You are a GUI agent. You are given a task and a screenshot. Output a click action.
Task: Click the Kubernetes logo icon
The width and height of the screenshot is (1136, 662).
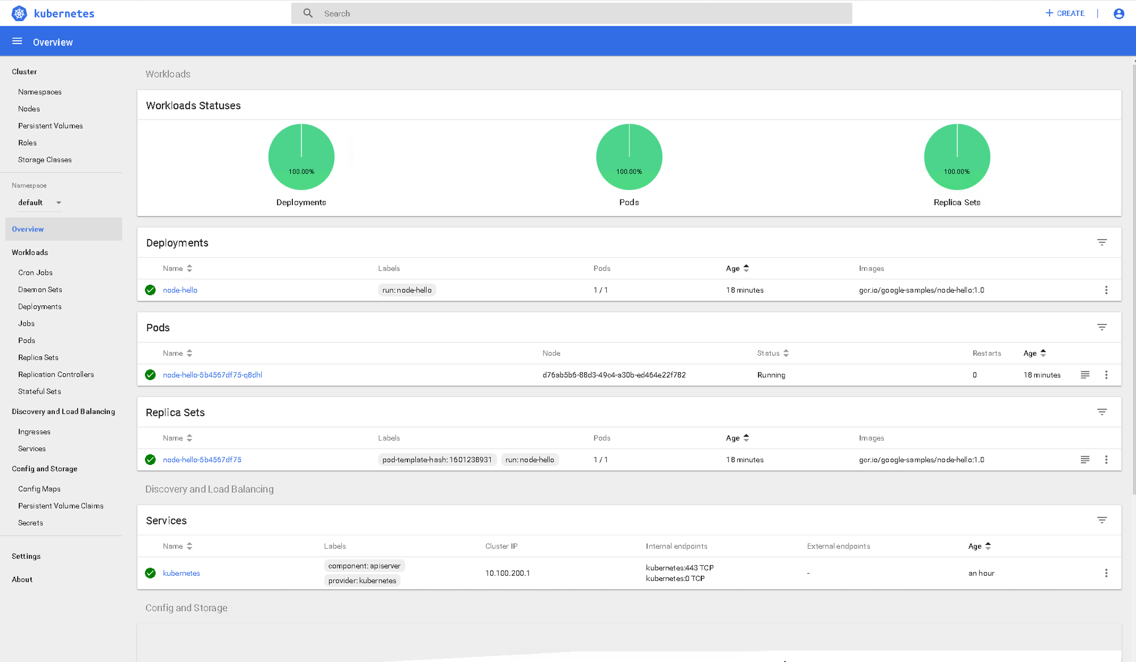coord(19,13)
